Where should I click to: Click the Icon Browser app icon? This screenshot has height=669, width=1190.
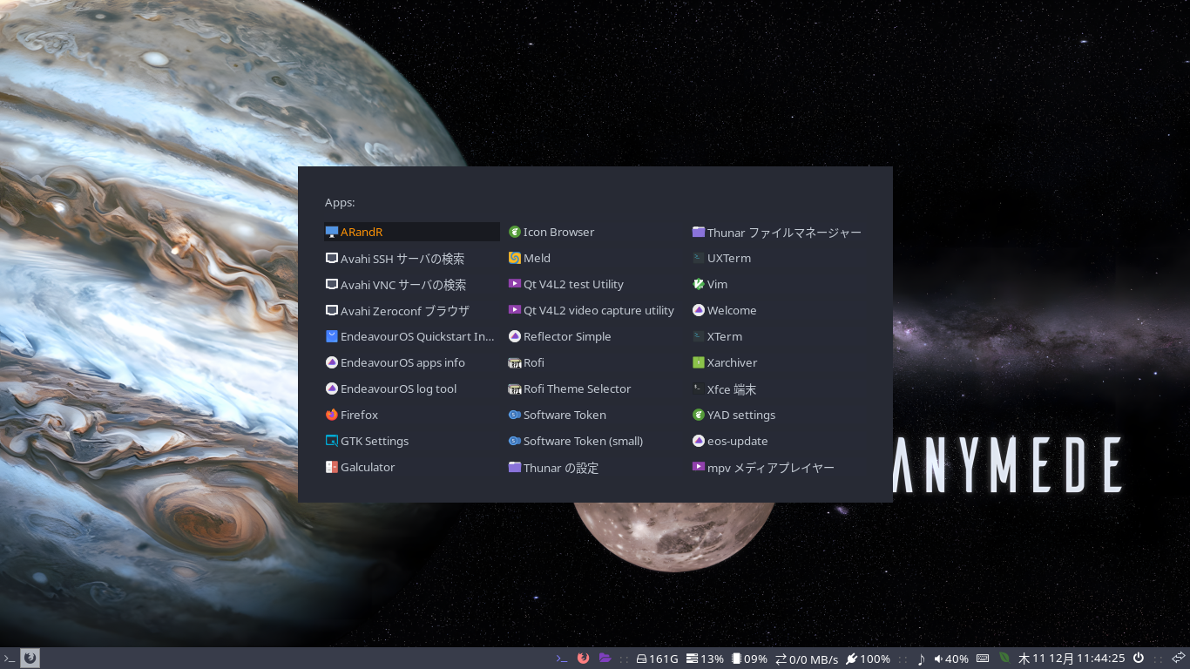515,232
